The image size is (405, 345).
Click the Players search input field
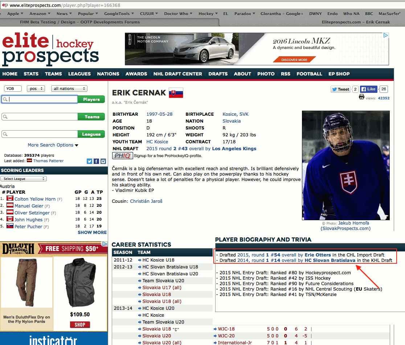(x=40, y=99)
